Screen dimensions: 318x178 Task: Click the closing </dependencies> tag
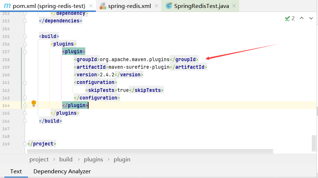[x=61, y=21]
